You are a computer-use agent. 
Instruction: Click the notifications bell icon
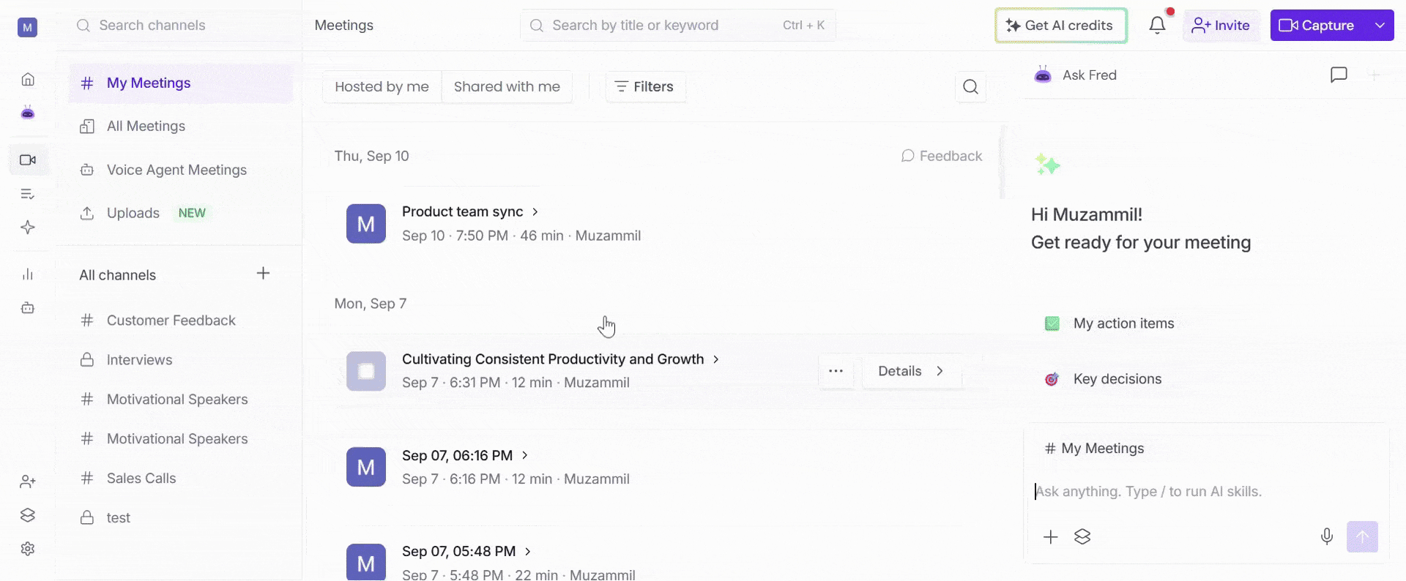pos(1157,26)
